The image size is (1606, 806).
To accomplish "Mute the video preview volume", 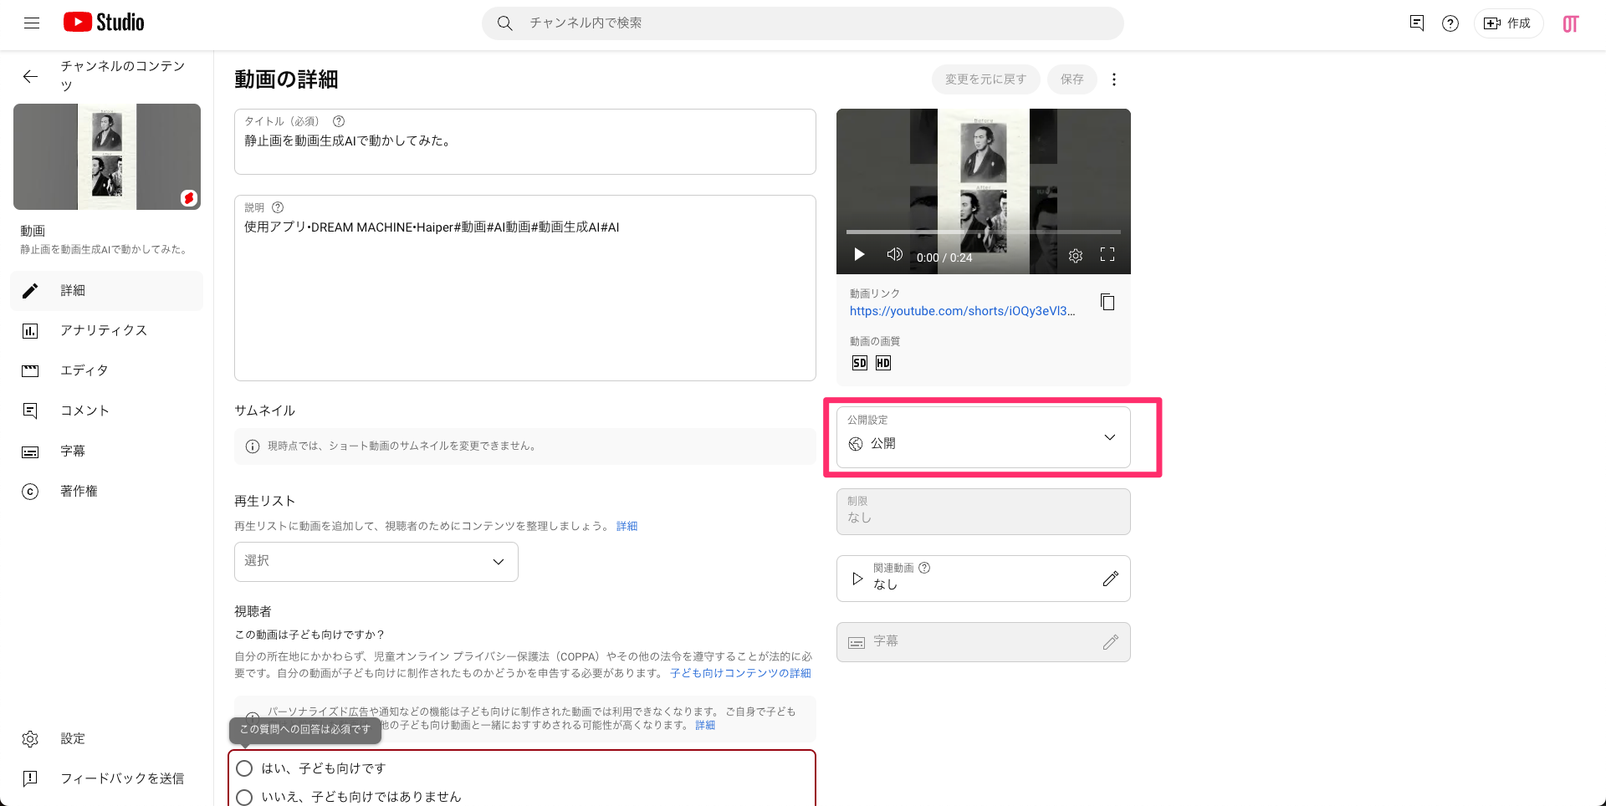I will (x=894, y=254).
